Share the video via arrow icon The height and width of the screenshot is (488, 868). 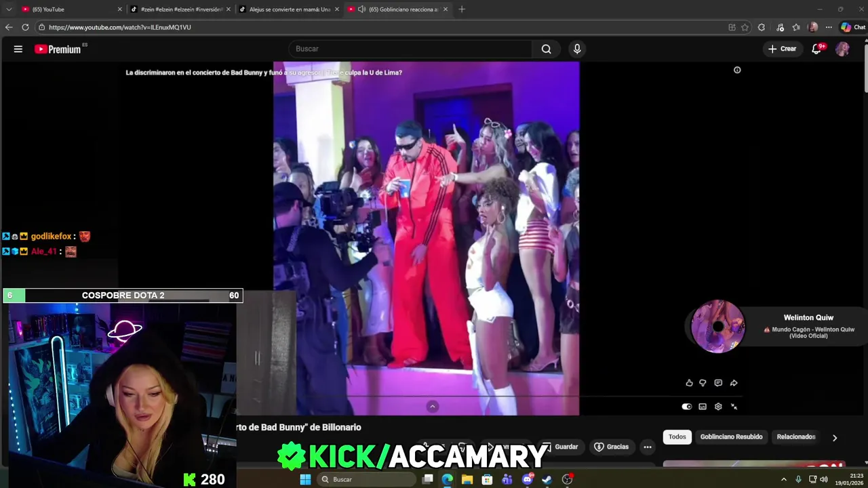tap(734, 383)
